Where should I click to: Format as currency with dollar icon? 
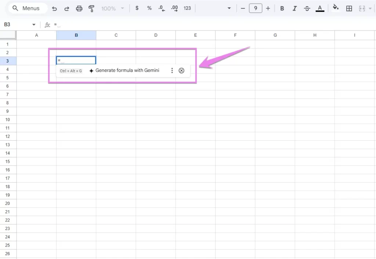[x=137, y=8]
